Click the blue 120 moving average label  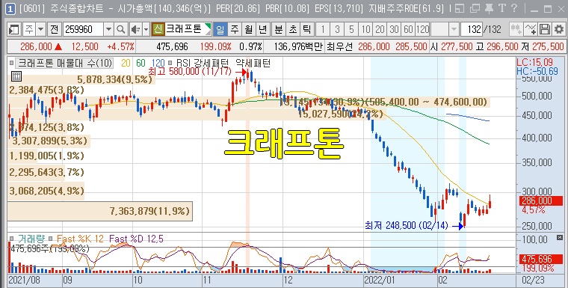pyautogui.click(x=158, y=64)
